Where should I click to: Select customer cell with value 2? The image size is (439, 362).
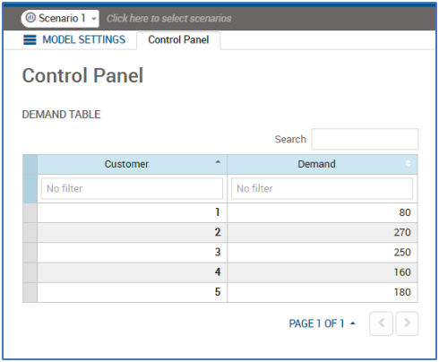(132, 232)
